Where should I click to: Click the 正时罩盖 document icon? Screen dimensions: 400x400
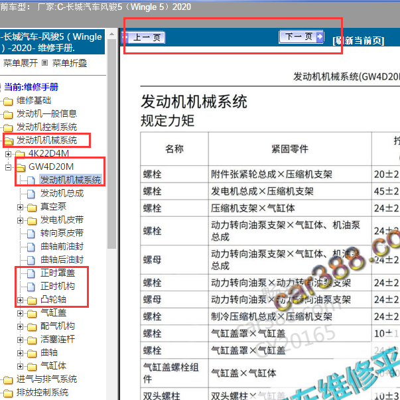tap(31, 273)
